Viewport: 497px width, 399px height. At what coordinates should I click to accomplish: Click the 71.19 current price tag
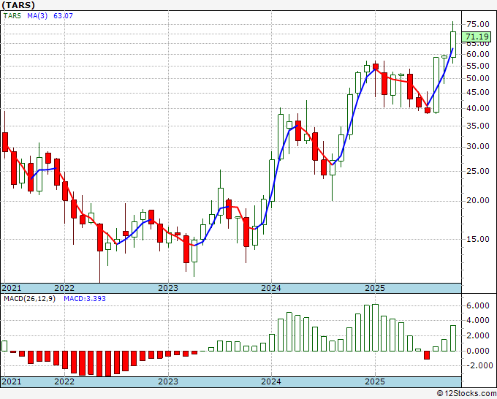pyautogui.click(x=477, y=37)
